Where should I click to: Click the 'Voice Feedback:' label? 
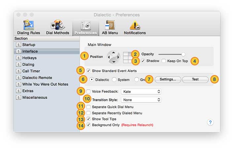pyautogui.click(x=105, y=92)
